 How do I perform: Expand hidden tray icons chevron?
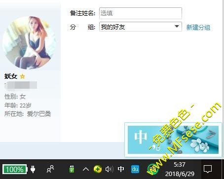[86, 169]
